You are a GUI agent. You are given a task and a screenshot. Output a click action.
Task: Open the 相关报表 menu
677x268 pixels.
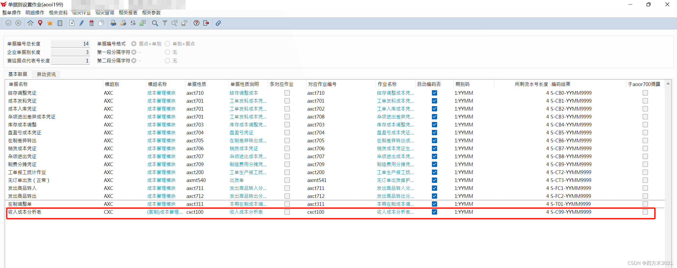click(128, 12)
